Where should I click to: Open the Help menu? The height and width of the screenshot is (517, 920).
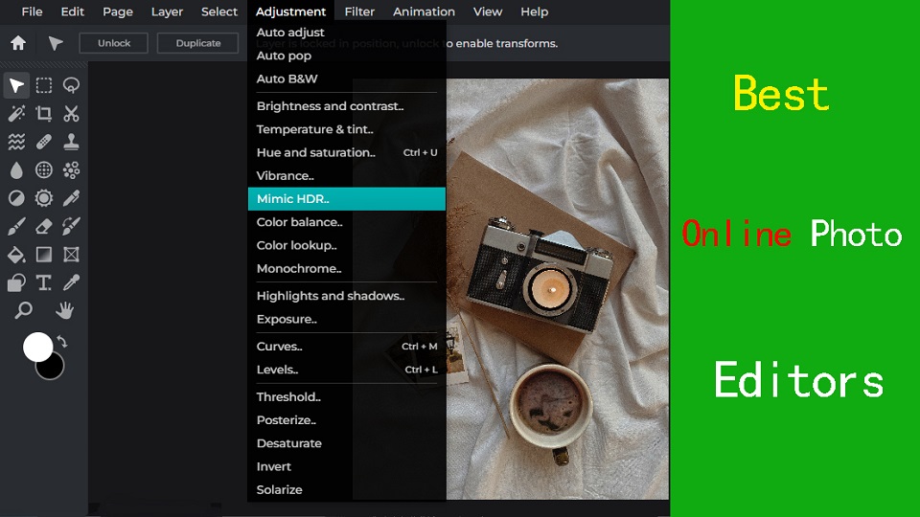point(535,11)
